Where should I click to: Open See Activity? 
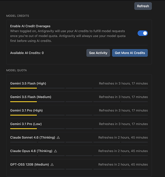pos(98,53)
